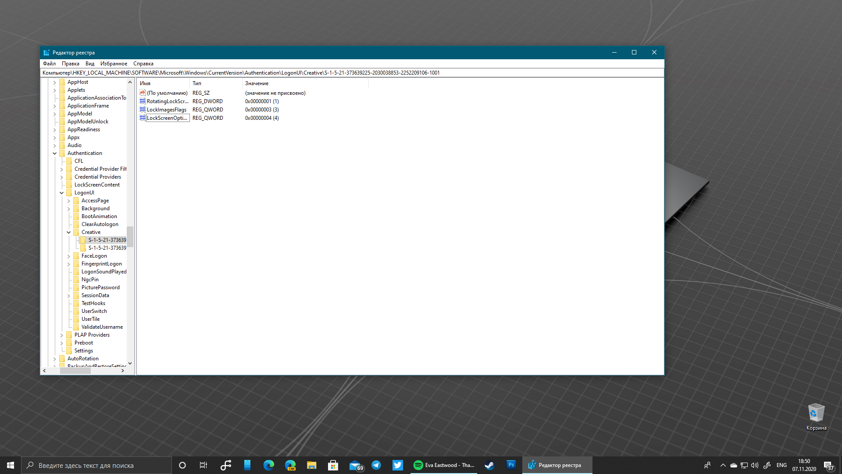Click the tree vertical scrollbar thumb

coord(130,237)
